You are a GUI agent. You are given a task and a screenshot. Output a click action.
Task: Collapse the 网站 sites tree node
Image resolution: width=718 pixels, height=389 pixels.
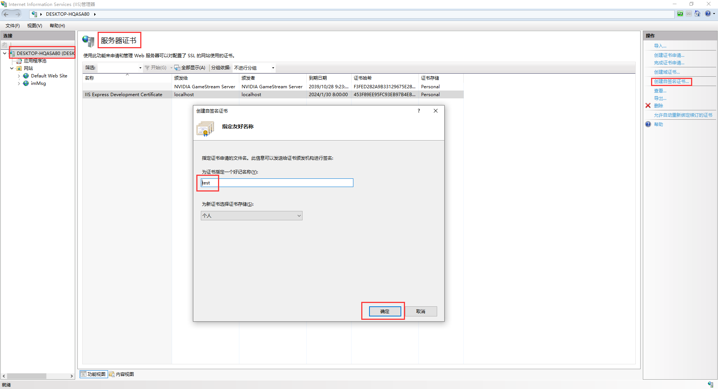point(12,68)
